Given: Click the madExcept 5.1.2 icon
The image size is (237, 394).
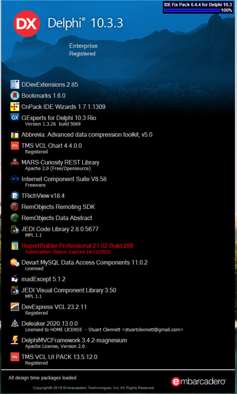Looking at the screenshot, I should pyautogui.click(x=15, y=279).
